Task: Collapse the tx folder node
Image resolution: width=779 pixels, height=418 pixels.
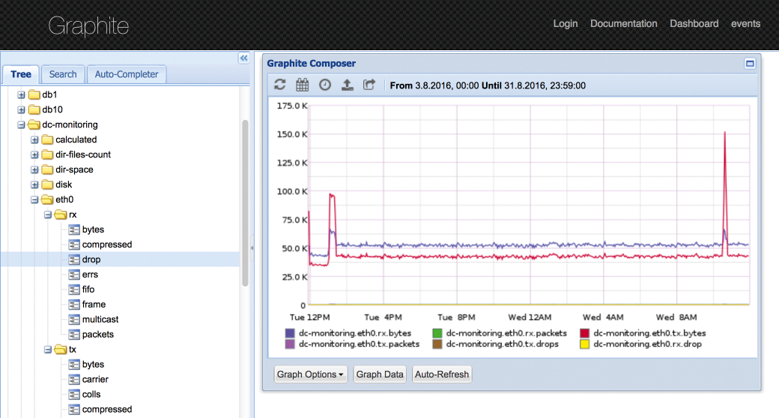Action: (x=48, y=349)
